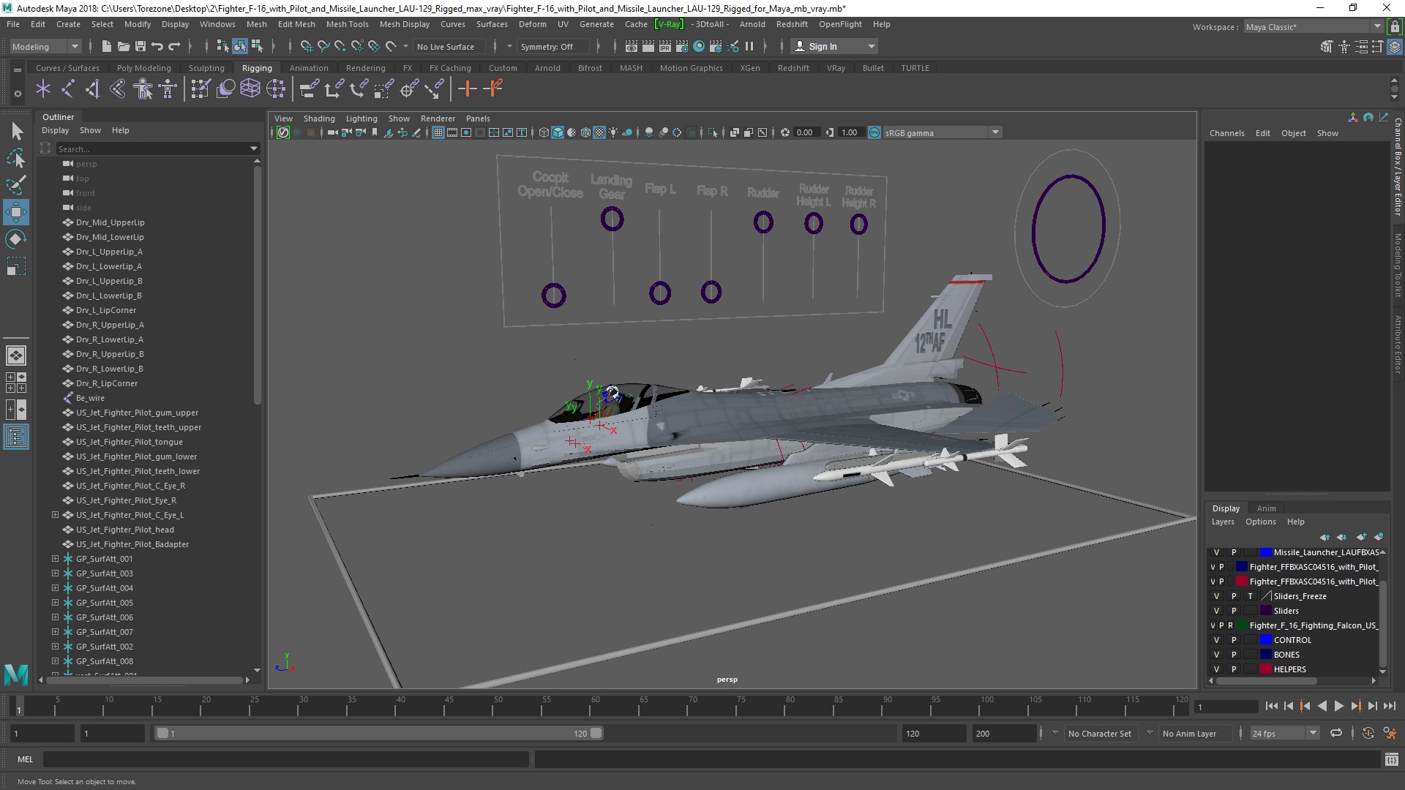
Task: Click the Quick Rig shelf icon
Action: (x=143, y=89)
